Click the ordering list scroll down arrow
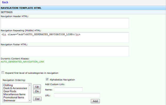The image size is (166, 105). pyautogui.click(x=30, y=101)
